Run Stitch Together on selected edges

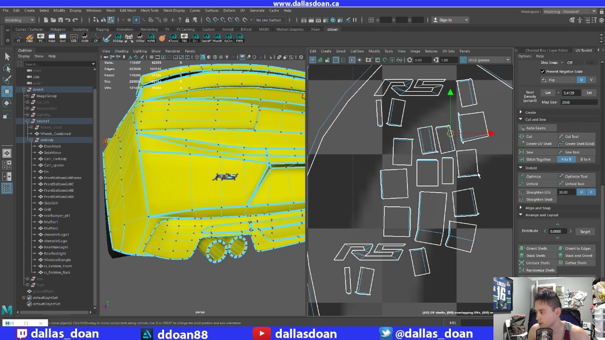coord(538,160)
